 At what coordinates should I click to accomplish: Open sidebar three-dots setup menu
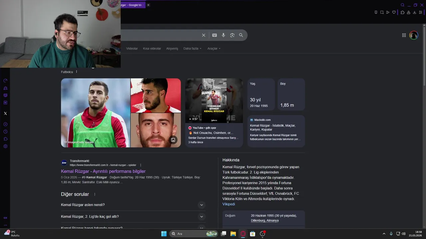point(5,225)
